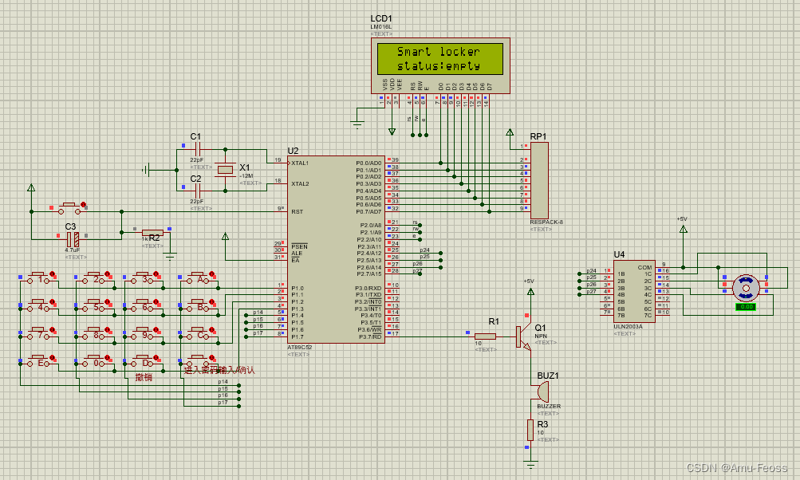Select capacitor C2 symbol

coord(198,191)
